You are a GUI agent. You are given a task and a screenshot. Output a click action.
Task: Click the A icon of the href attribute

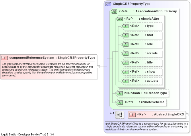point(125,35)
